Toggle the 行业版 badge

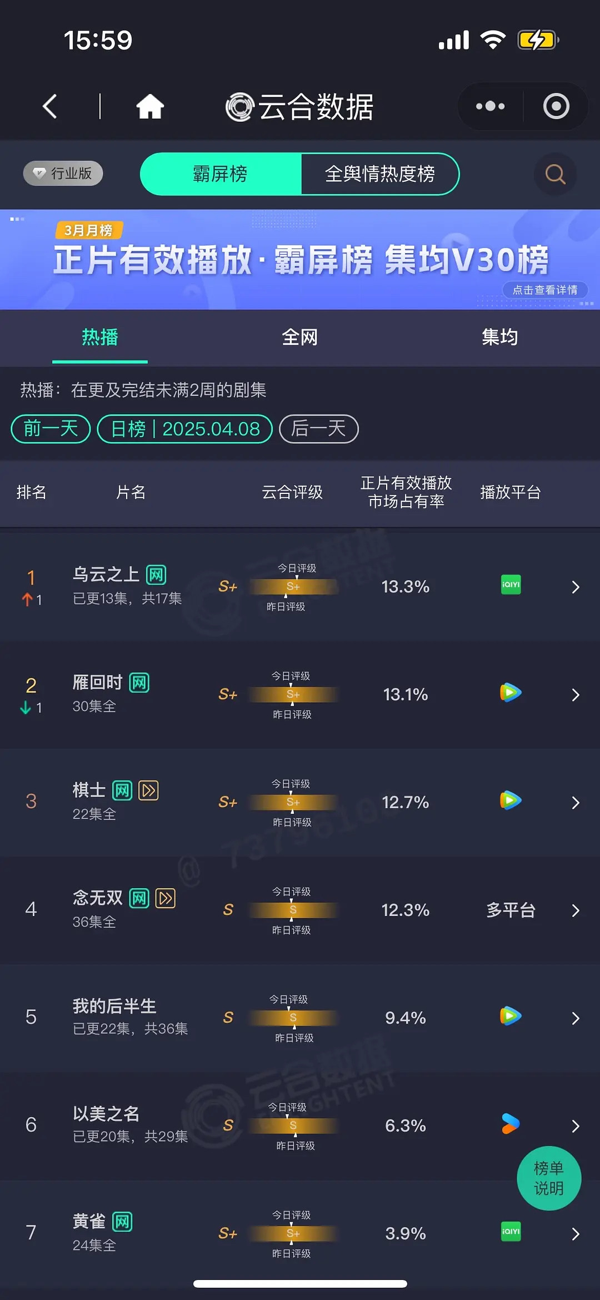[x=63, y=173]
